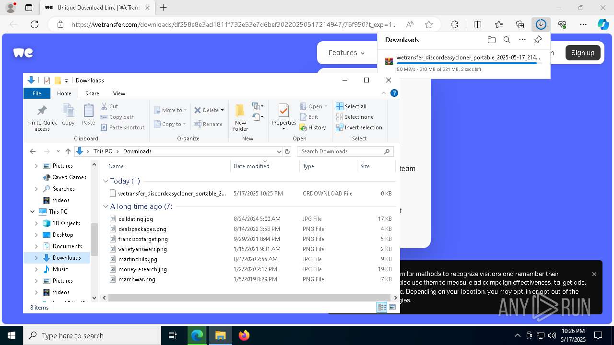Open WeTransfer Features dropdown
The width and height of the screenshot is (614, 345).
[x=346, y=53]
